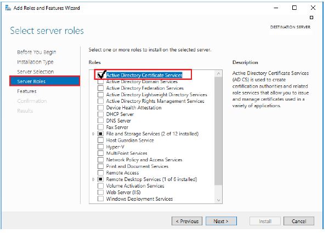334x233 pixels.
Task: Toggle the File and Storage Services checkbox
Action: tap(100, 134)
